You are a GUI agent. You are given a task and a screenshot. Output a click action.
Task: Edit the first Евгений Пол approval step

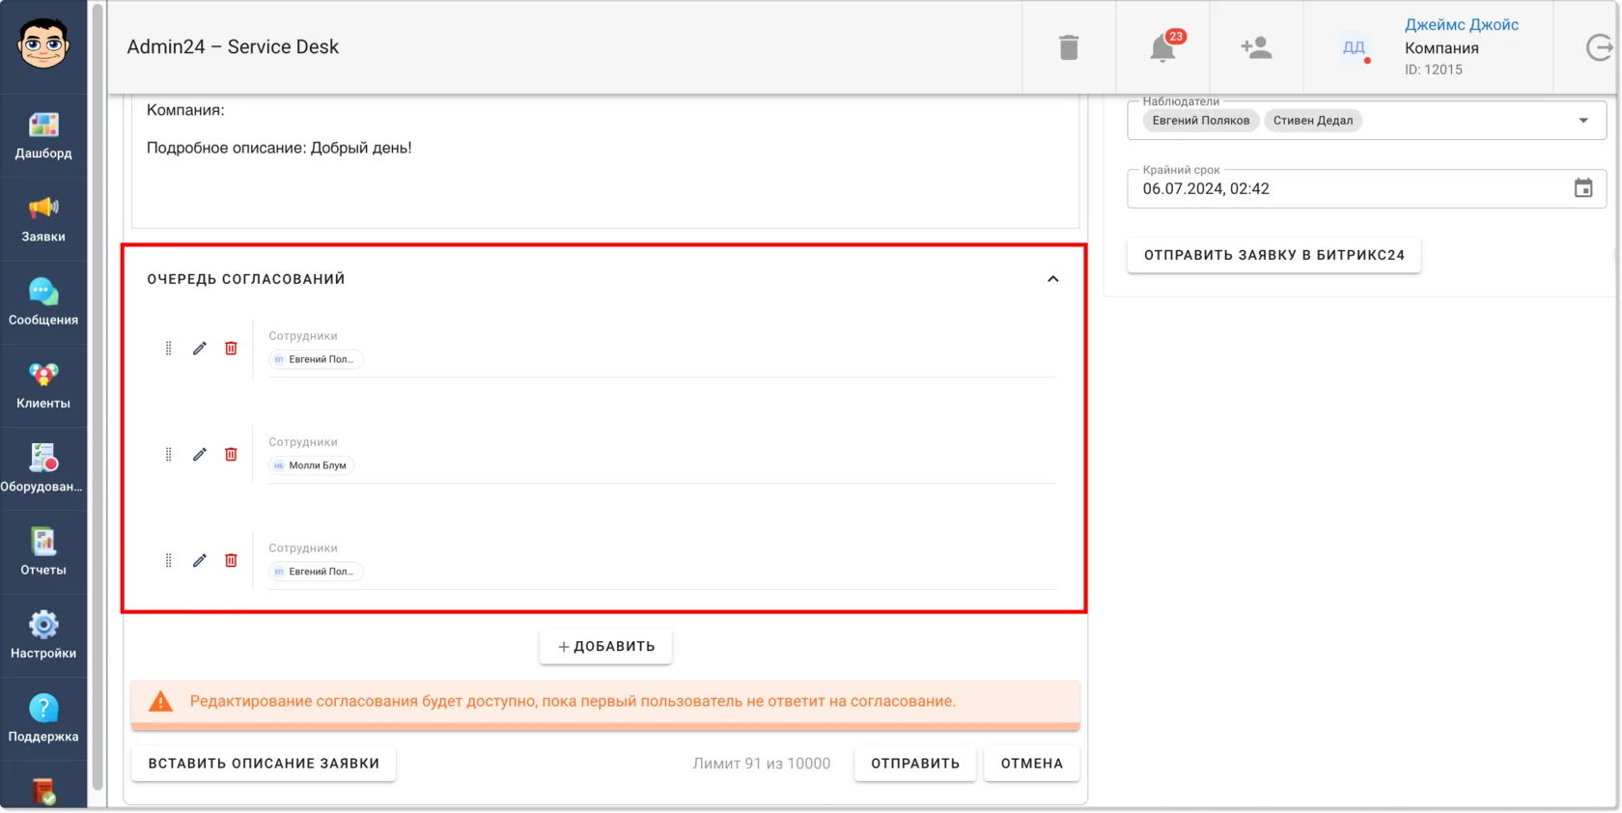tap(200, 348)
